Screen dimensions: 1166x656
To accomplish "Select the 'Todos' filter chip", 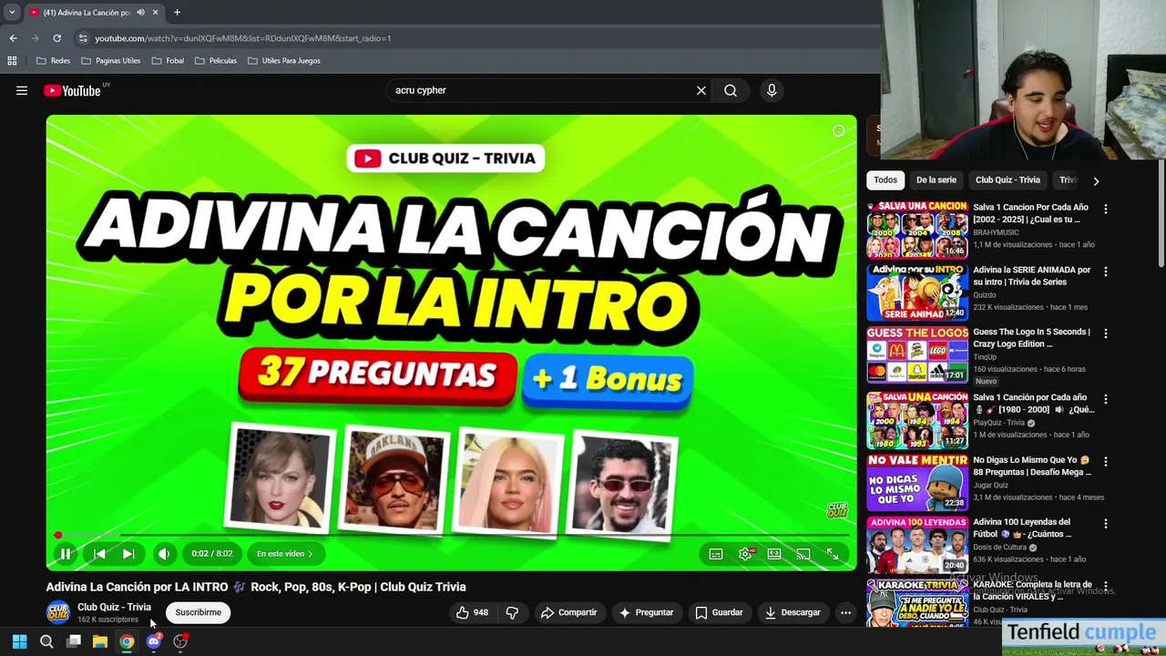I will [885, 180].
